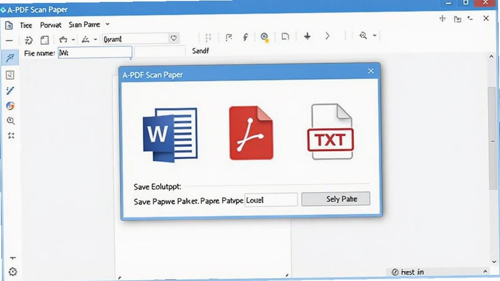Close the inner document panel X
The image size is (500, 281).
tap(486, 18)
